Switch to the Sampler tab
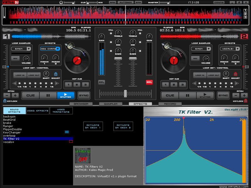The height and width of the screenshot is (188, 251). coord(111,104)
